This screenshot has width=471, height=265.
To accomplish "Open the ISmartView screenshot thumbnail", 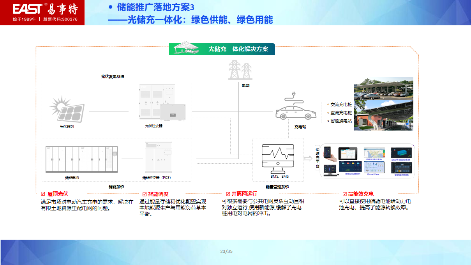I will tap(374, 168).
